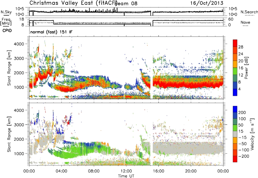The image size is (258, 178).
Task: Click the green velocity scatter near 06:00
Action: click(77, 150)
